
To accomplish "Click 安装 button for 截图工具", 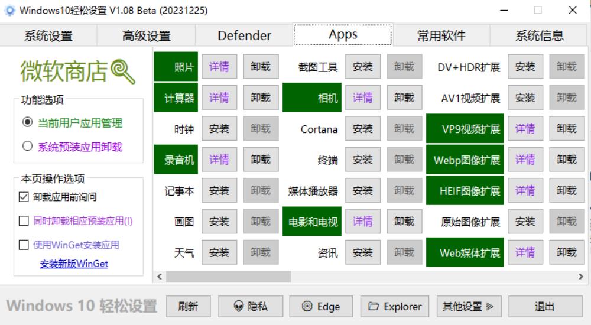I will click(x=363, y=67).
